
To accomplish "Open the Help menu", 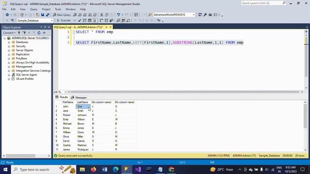I will click(x=83, y=9).
